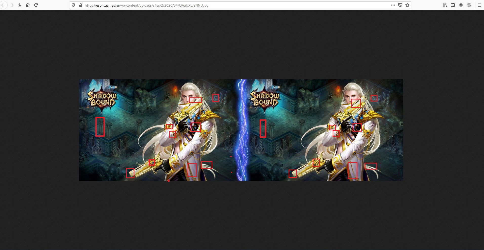Reload the current page
Screen dimensions: 484x250
36,5
